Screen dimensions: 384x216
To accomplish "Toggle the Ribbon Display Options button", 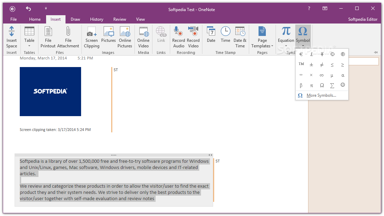I will point(325,9).
